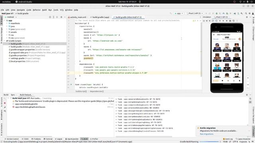
Task: Click the emulator snapshots clock icon
Action: pos(234,21)
